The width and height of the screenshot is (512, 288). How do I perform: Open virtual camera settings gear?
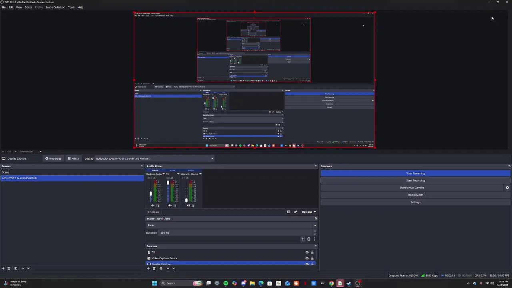(x=507, y=188)
